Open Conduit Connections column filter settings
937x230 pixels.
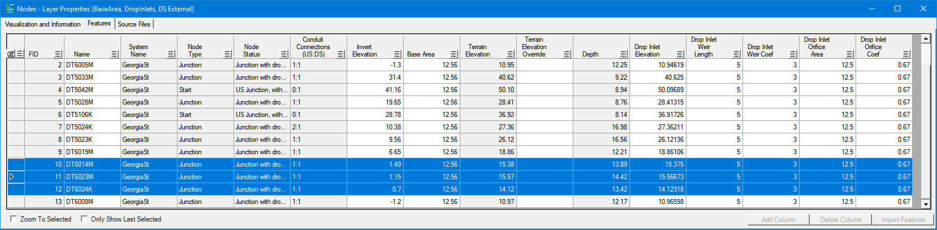[340, 54]
